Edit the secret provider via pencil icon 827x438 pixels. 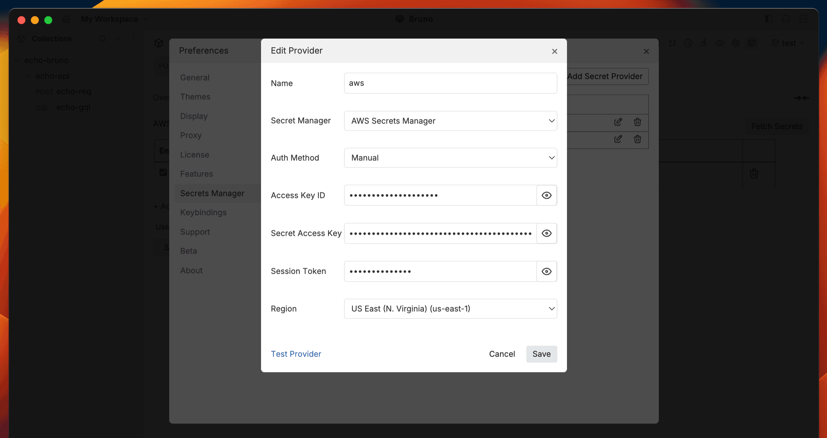click(x=618, y=122)
